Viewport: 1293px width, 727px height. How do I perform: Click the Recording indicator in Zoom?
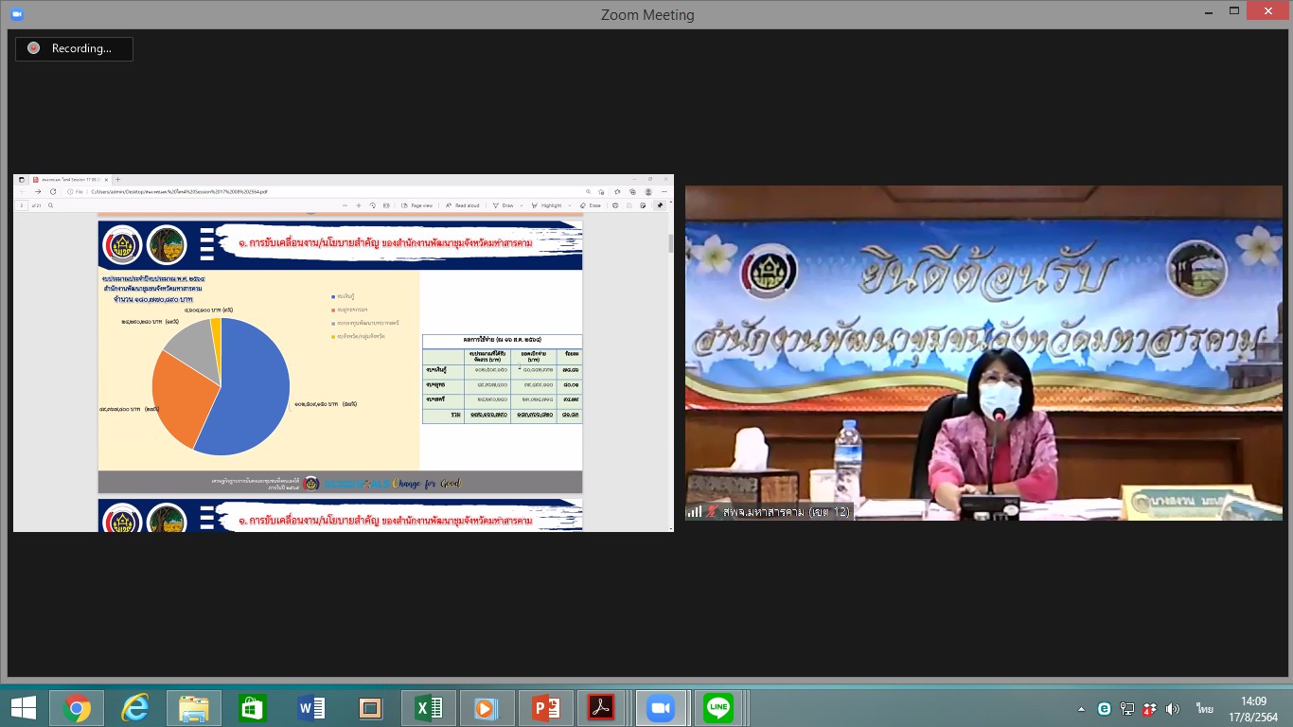(x=74, y=48)
